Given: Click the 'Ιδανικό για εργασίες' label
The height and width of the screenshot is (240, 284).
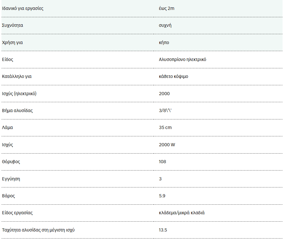Looking at the screenshot, I should tap(23, 8).
